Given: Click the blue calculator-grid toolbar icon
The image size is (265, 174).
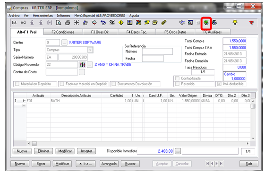Looking at the screenshot, I should [x=130, y=22].
